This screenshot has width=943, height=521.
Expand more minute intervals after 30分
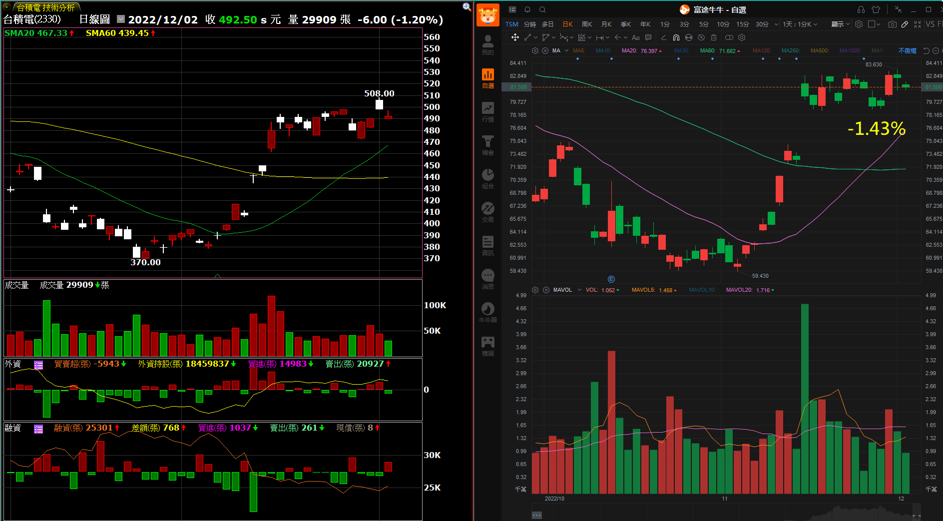pyautogui.click(x=776, y=24)
